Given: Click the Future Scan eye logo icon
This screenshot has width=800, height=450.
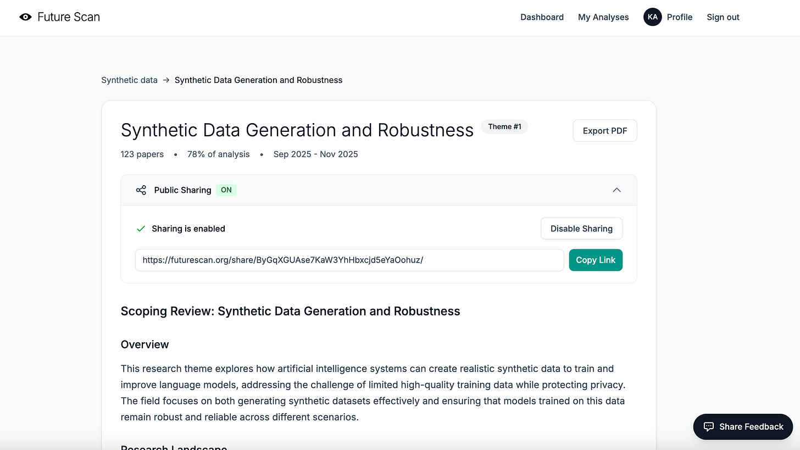Looking at the screenshot, I should [x=25, y=17].
